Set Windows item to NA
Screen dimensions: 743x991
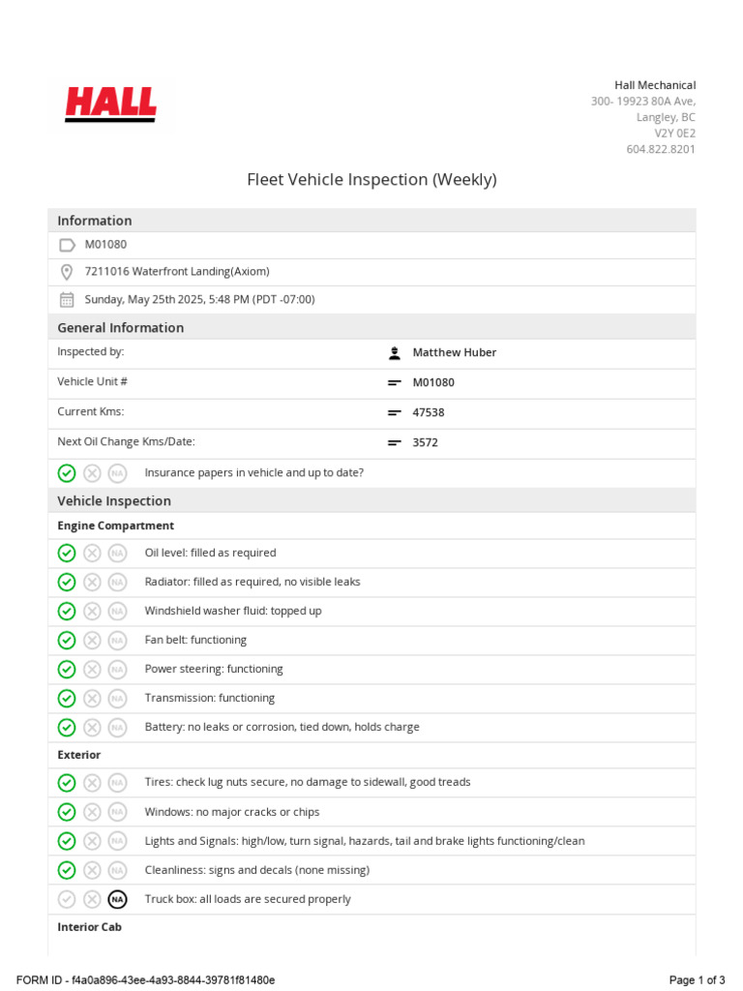coord(117,812)
